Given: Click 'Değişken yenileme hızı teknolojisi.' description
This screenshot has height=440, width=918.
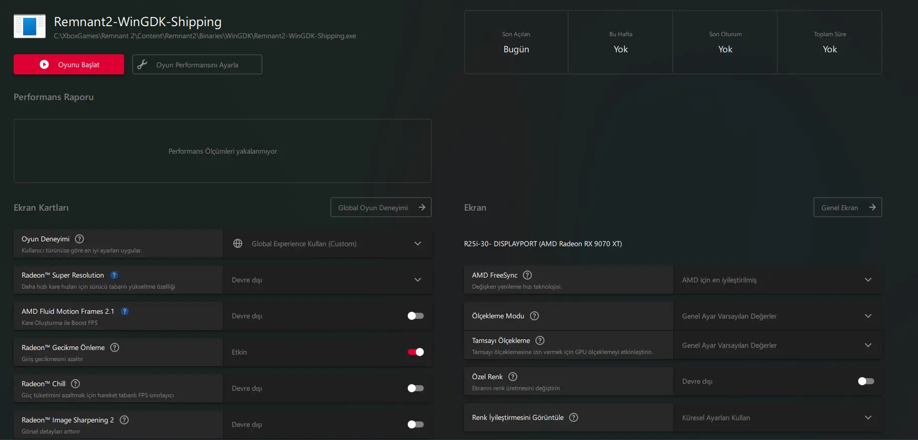Looking at the screenshot, I should [517, 287].
